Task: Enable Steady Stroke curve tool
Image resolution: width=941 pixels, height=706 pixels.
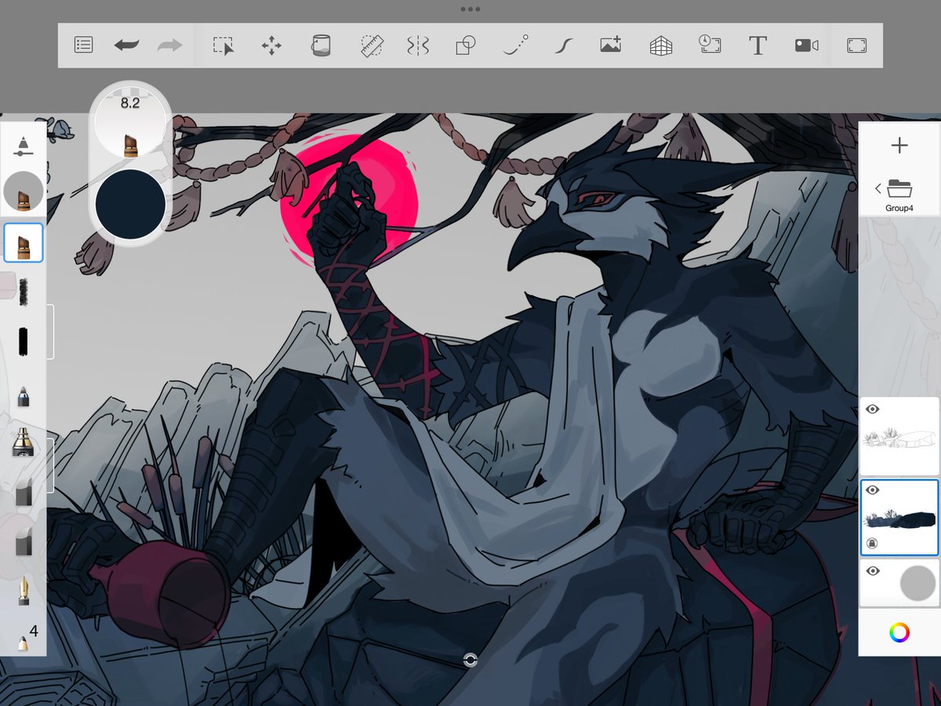Action: click(562, 45)
